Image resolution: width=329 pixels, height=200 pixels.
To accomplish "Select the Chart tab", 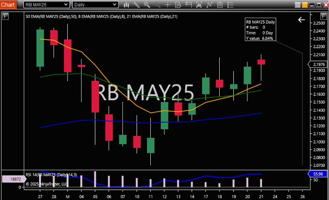I will (x=8, y=5).
